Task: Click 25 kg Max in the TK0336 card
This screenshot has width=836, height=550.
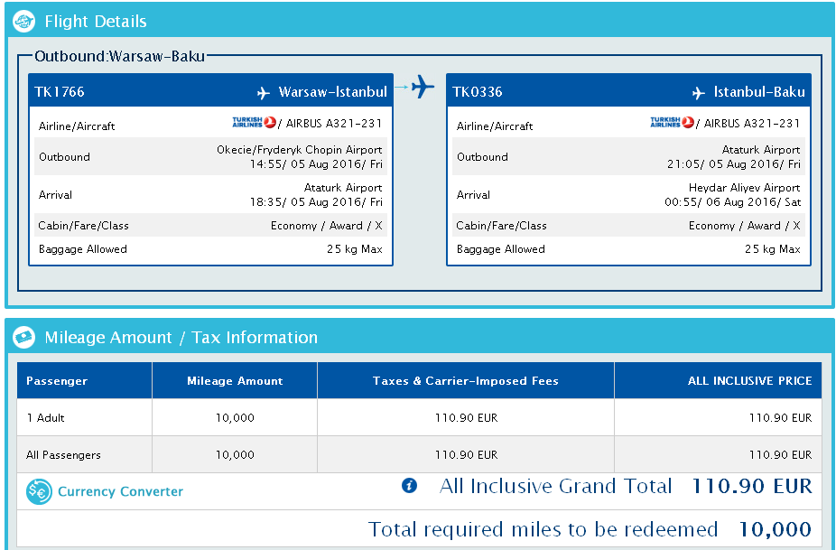Action: click(x=773, y=249)
